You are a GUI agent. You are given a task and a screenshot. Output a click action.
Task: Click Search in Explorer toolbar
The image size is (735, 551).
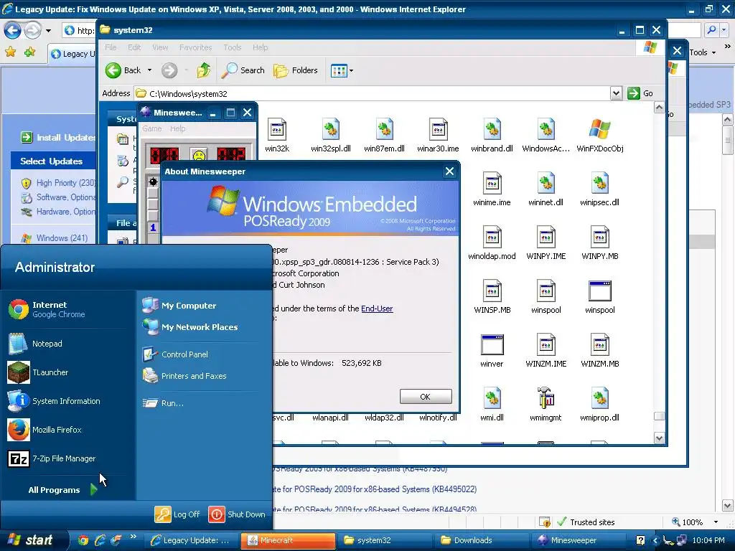pyautogui.click(x=243, y=70)
